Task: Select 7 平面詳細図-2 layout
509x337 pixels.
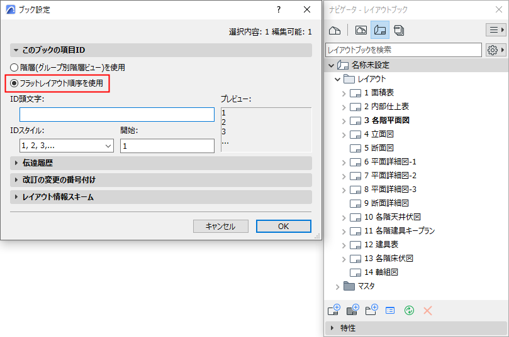Action: click(x=390, y=176)
